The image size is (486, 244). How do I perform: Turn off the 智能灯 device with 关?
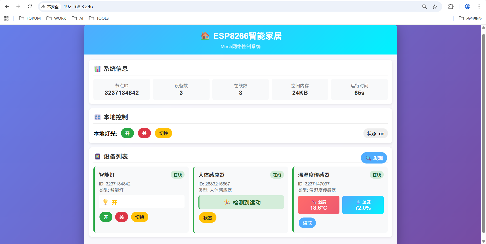coord(121,217)
